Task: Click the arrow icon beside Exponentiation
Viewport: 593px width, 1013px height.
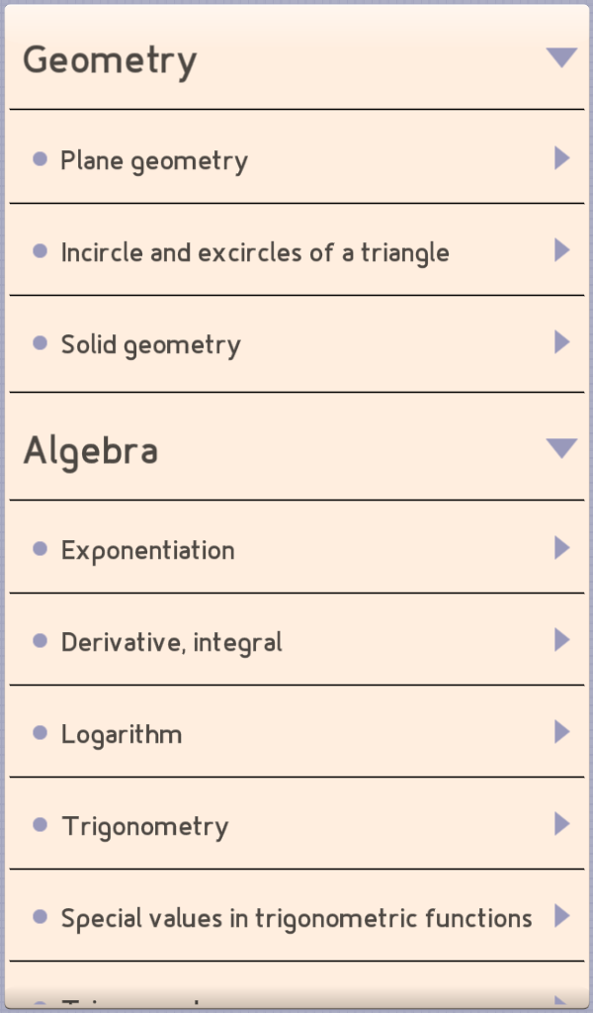Action: pyautogui.click(x=561, y=548)
